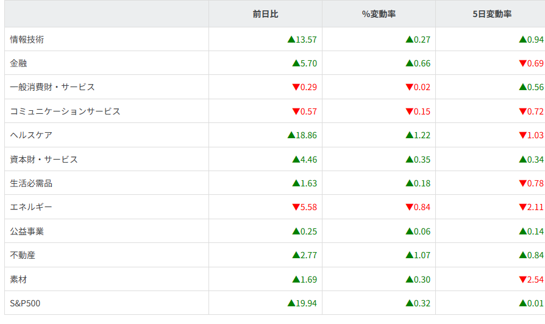Sort by the 5日変動率 column header
Image resolution: width=545 pixels, height=324 pixels.
[x=491, y=14]
